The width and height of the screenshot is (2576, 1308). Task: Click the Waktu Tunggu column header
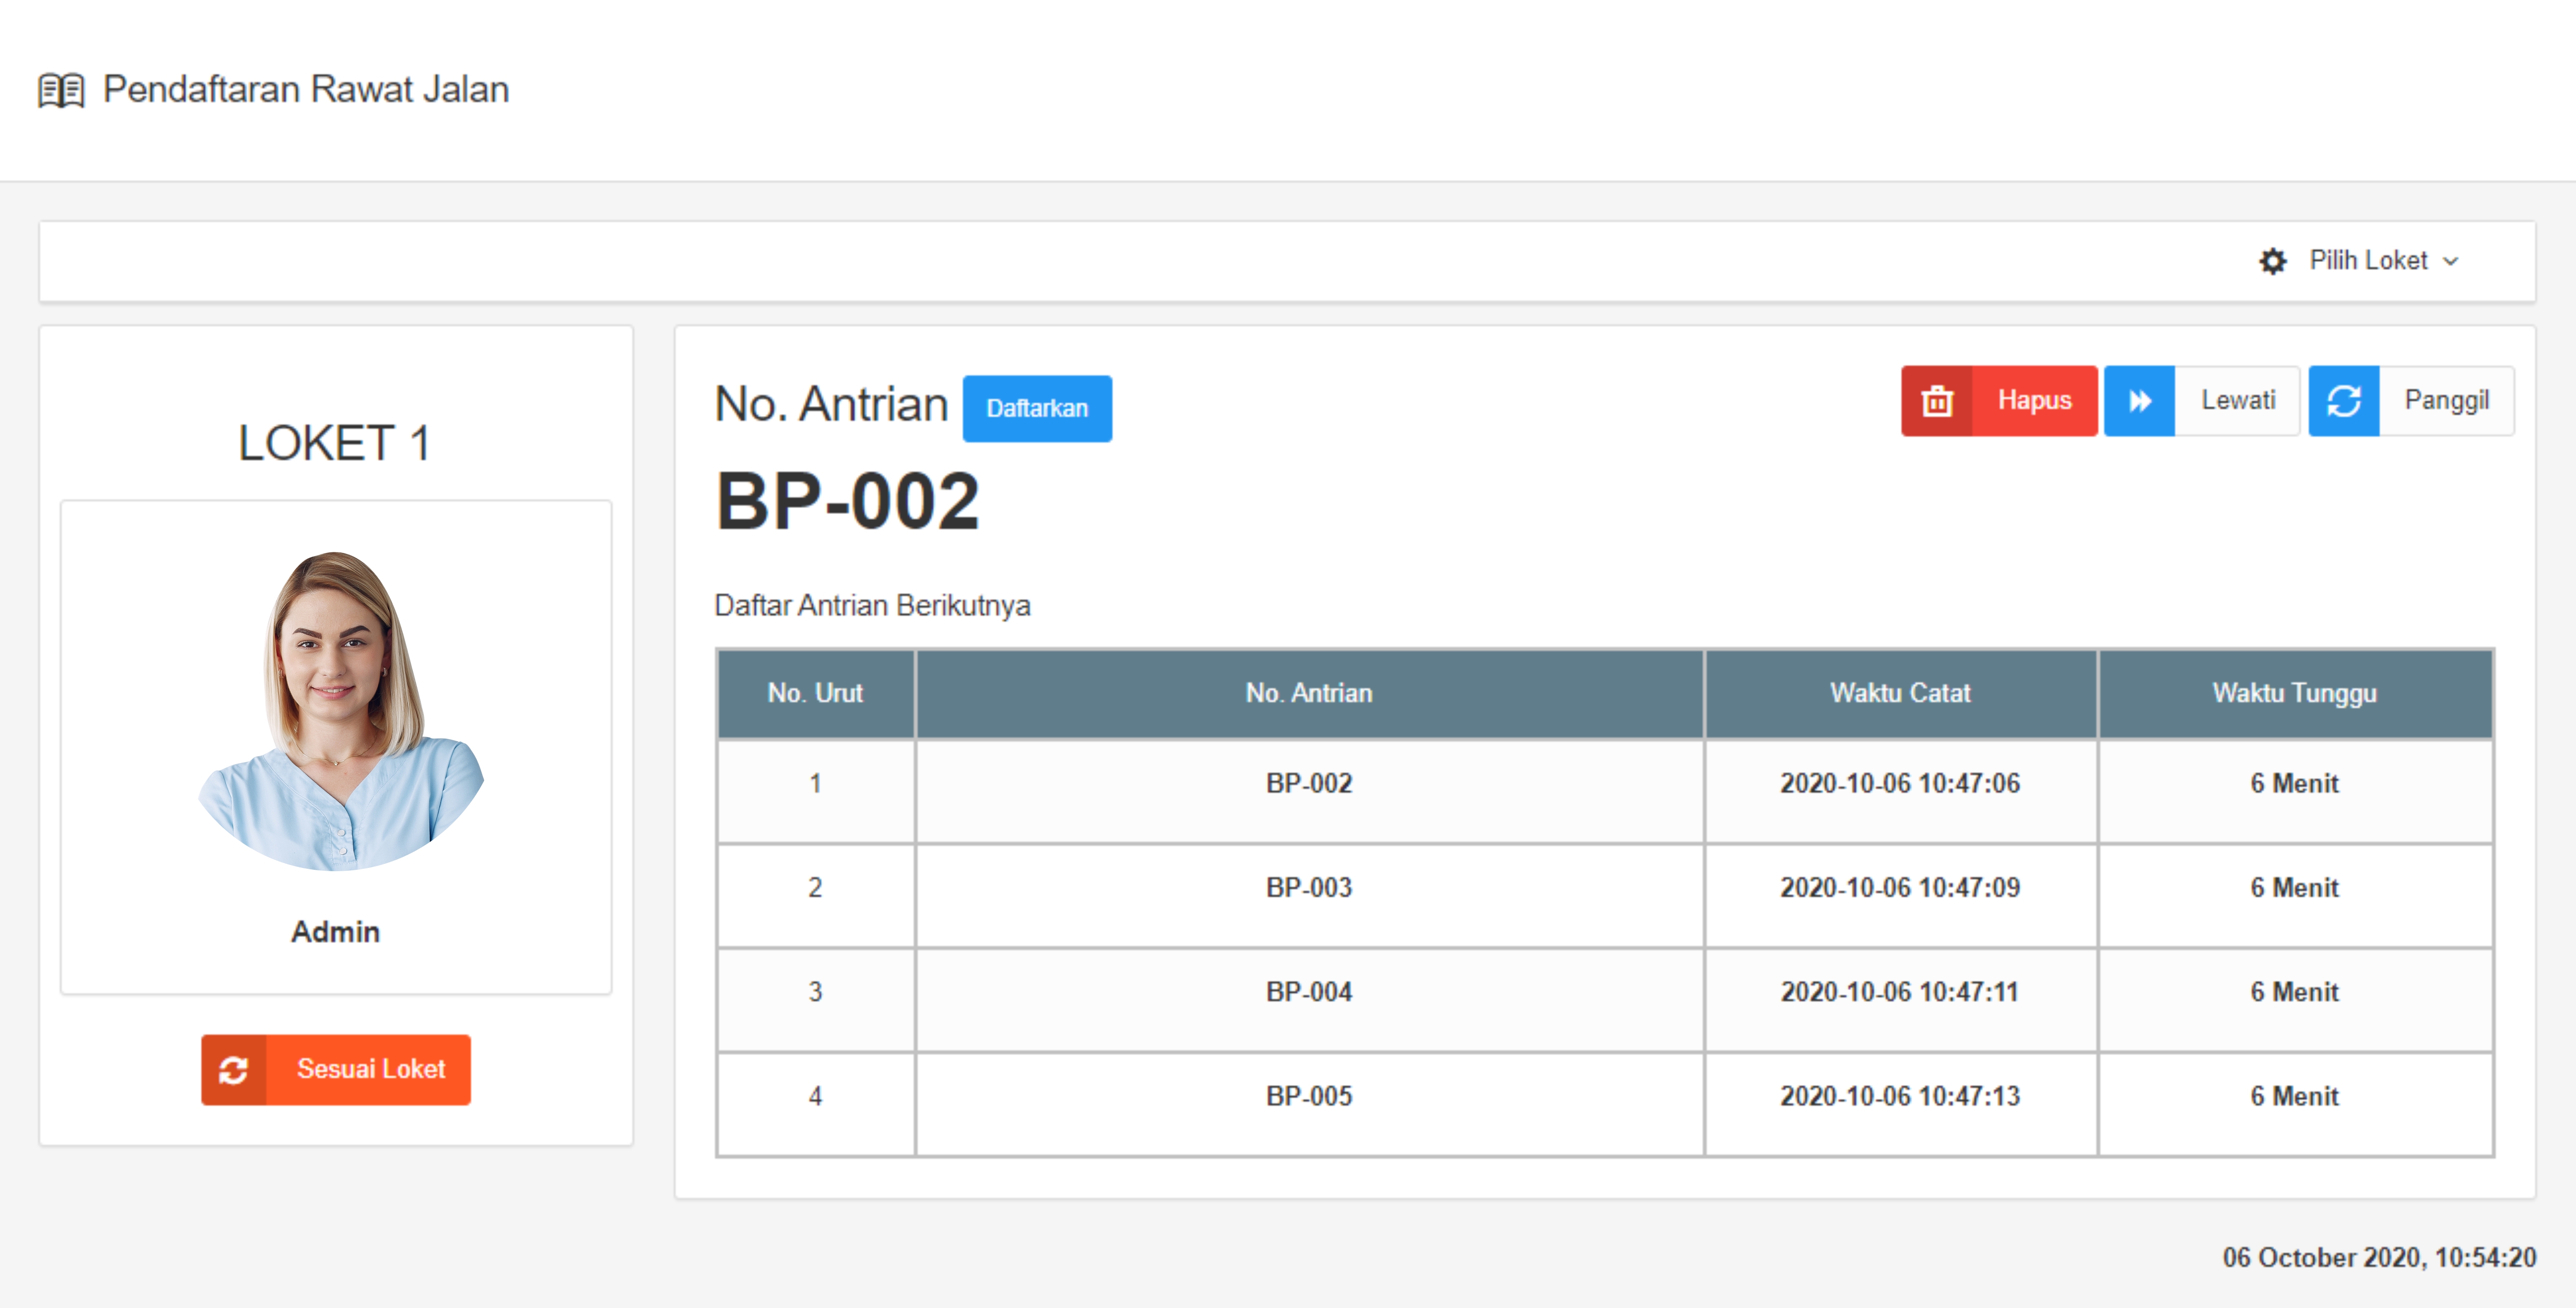point(2294,693)
